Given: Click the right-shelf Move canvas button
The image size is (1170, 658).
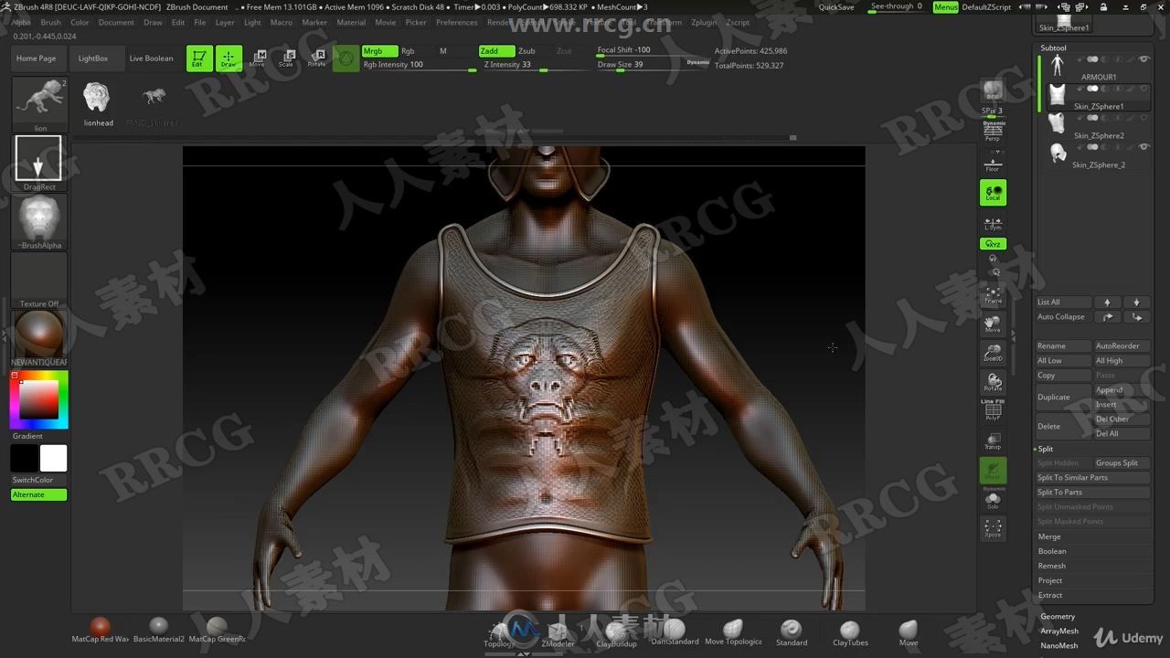Looking at the screenshot, I should tap(993, 324).
